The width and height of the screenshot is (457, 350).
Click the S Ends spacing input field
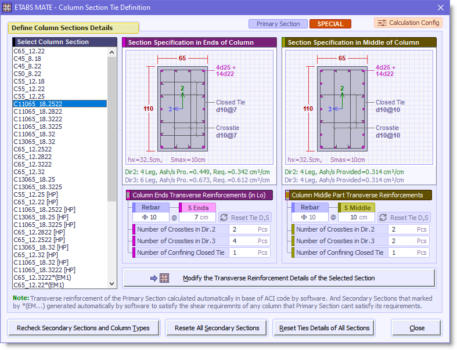click(197, 218)
